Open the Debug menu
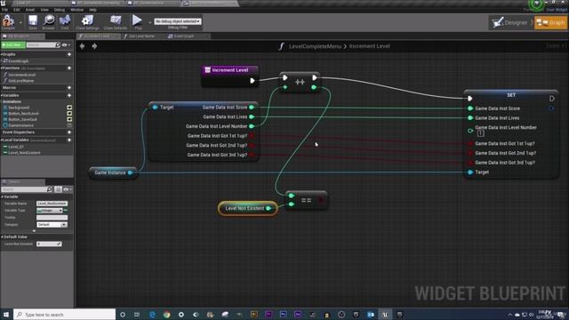 click(x=60, y=10)
